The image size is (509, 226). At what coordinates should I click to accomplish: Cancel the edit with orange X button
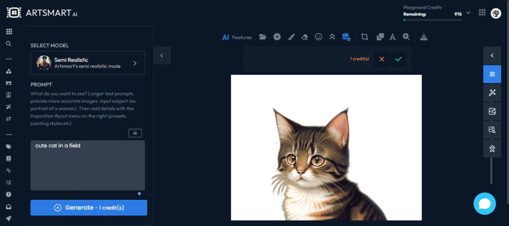coord(382,59)
